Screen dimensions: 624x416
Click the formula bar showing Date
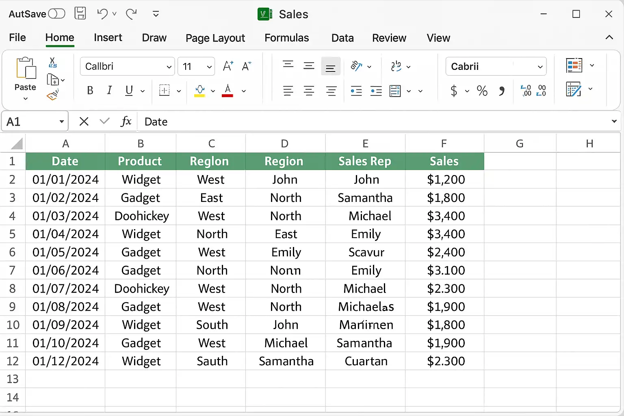(366, 121)
